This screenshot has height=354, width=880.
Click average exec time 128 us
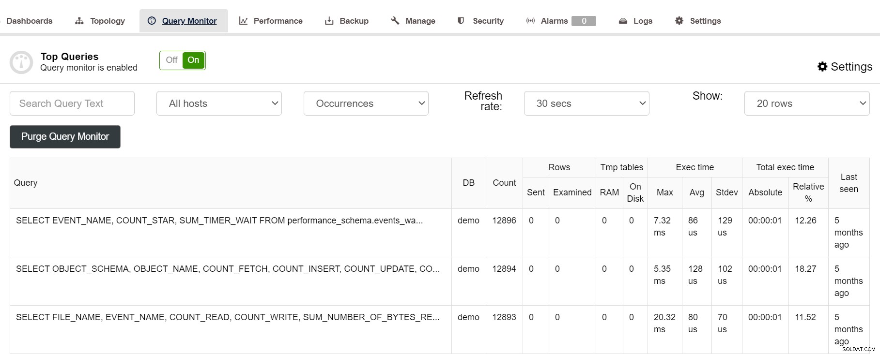coord(695,275)
